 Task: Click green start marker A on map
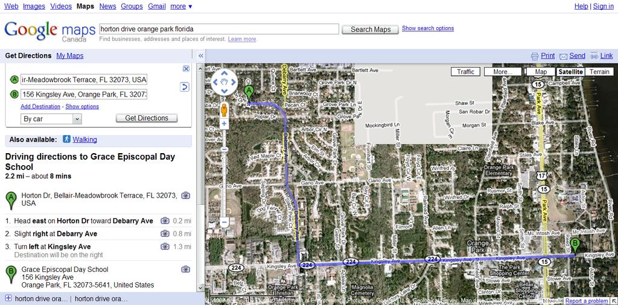[248, 92]
